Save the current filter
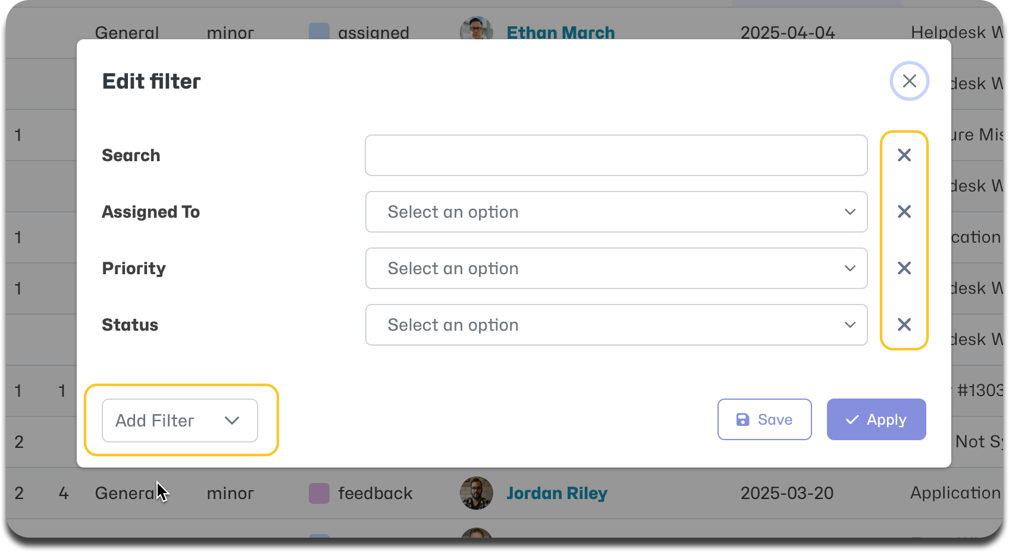The image size is (1009, 552). point(764,419)
